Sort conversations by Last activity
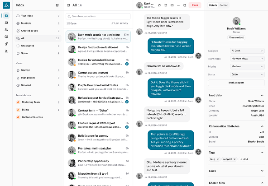Screen dimensions: 268x186 coord(120,23)
